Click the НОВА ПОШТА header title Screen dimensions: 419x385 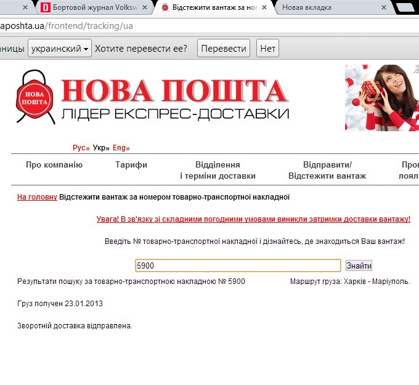click(x=174, y=91)
